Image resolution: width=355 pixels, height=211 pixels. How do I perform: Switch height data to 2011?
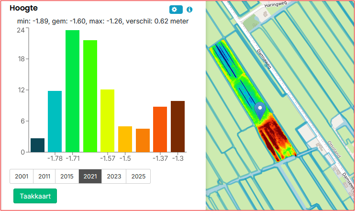(44, 176)
